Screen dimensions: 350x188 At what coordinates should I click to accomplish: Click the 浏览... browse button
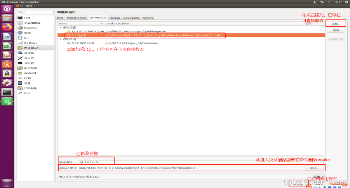click(314, 168)
